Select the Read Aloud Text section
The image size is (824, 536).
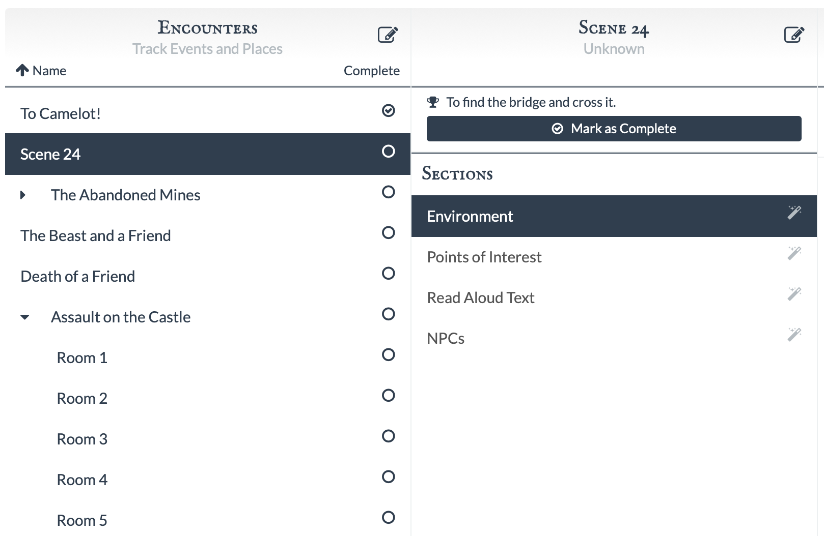[614, 297]
